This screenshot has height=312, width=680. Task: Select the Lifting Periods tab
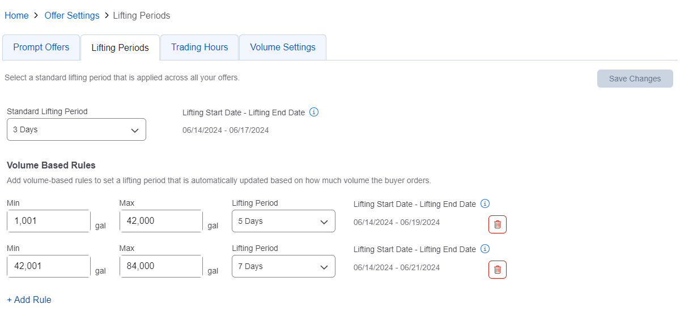pos(120,47)
